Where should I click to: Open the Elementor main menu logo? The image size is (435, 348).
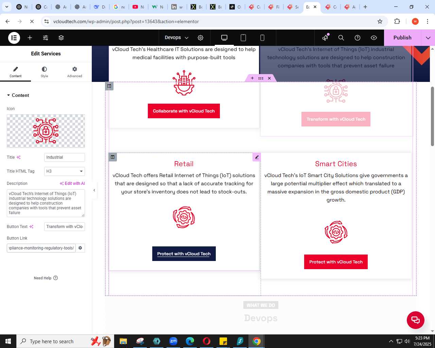point(14,38)
